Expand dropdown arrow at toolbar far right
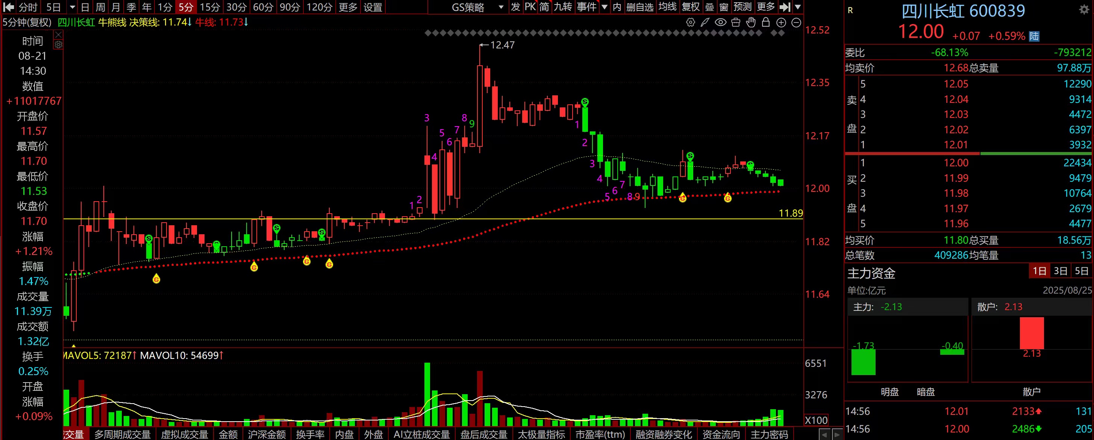1094x440 pixels. (797, 7)
